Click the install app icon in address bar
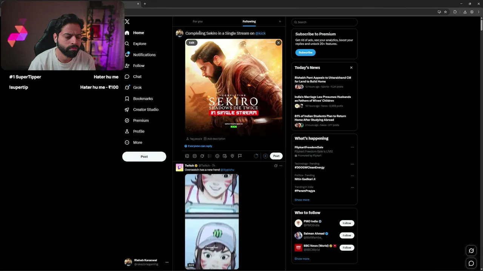Viewport: 483px width, 271px height. [x=439, y=12]
